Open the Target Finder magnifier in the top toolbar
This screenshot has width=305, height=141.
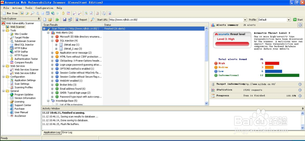(x=32, y=13)
